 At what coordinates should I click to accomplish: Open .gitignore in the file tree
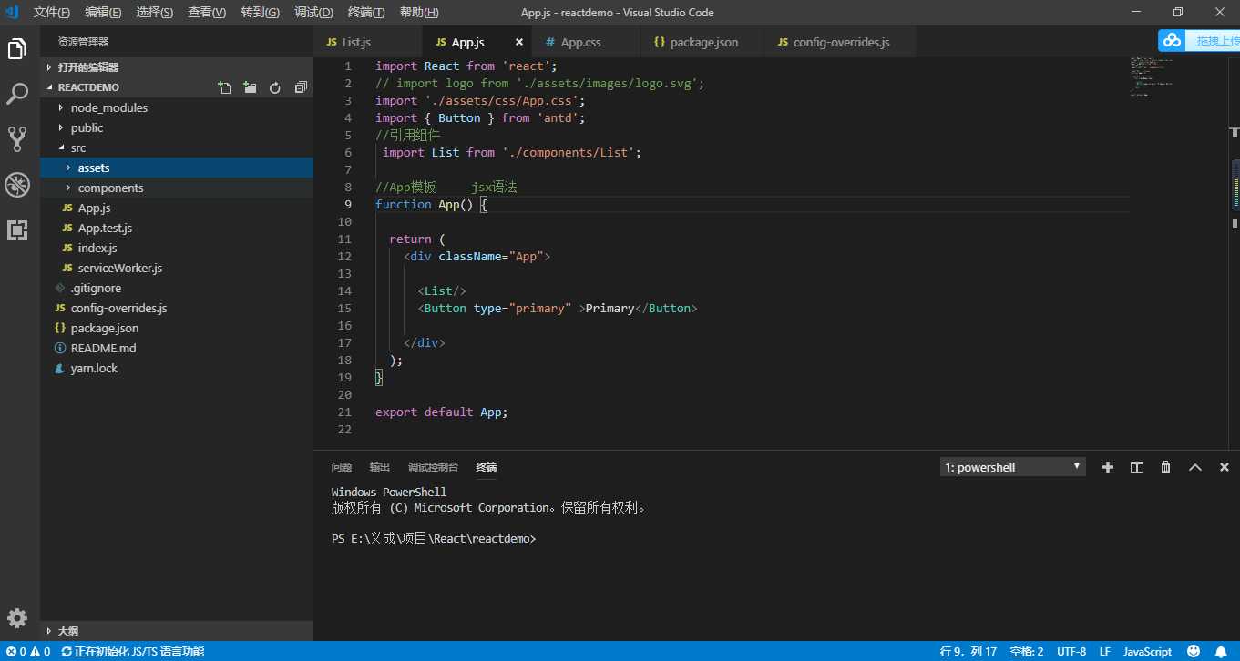(177, 288)
